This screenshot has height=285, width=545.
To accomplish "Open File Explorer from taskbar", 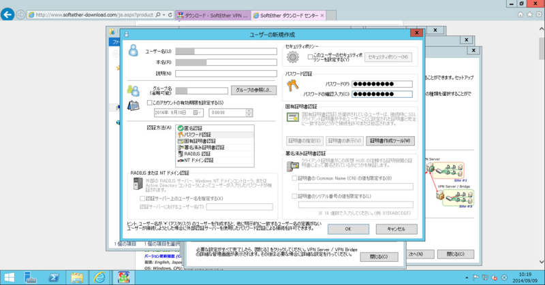I will (77, 278).
